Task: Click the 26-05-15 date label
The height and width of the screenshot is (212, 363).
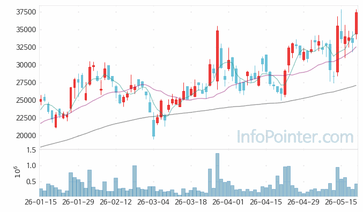Action: (x=341, y=202)
